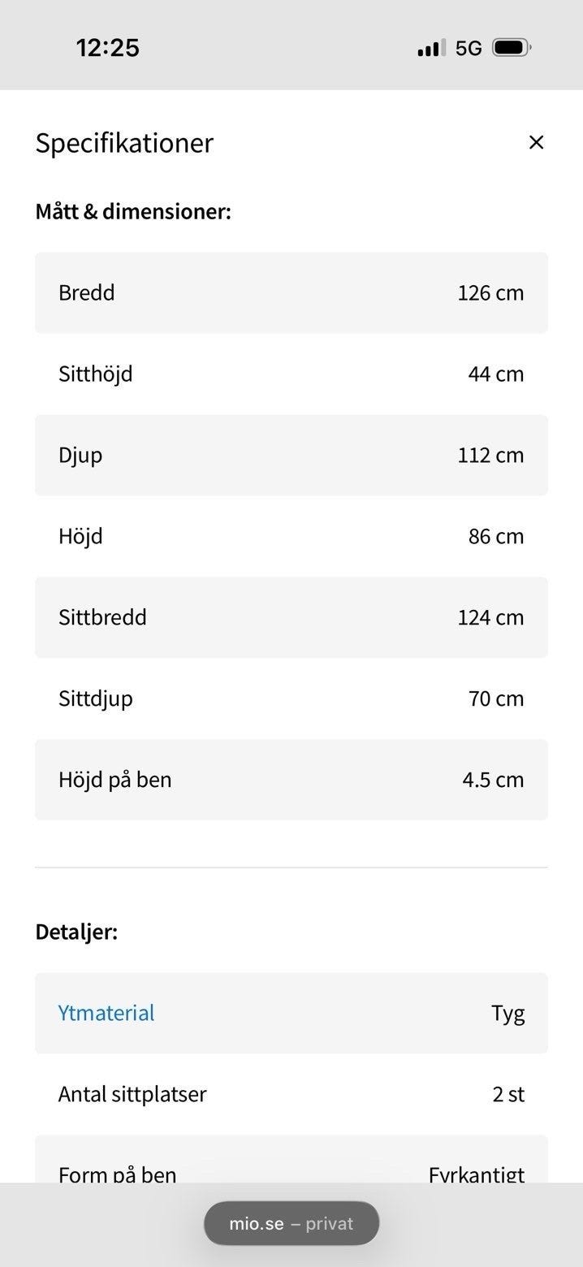583x1267 pixels.
Task: Select the Djup 112 cm row
Action: pos(291,455)
